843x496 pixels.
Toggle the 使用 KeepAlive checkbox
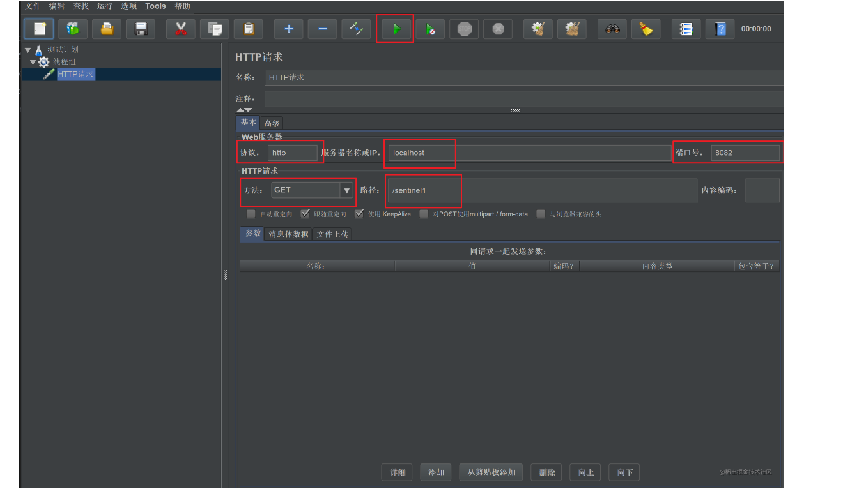(x=359, y=214)
